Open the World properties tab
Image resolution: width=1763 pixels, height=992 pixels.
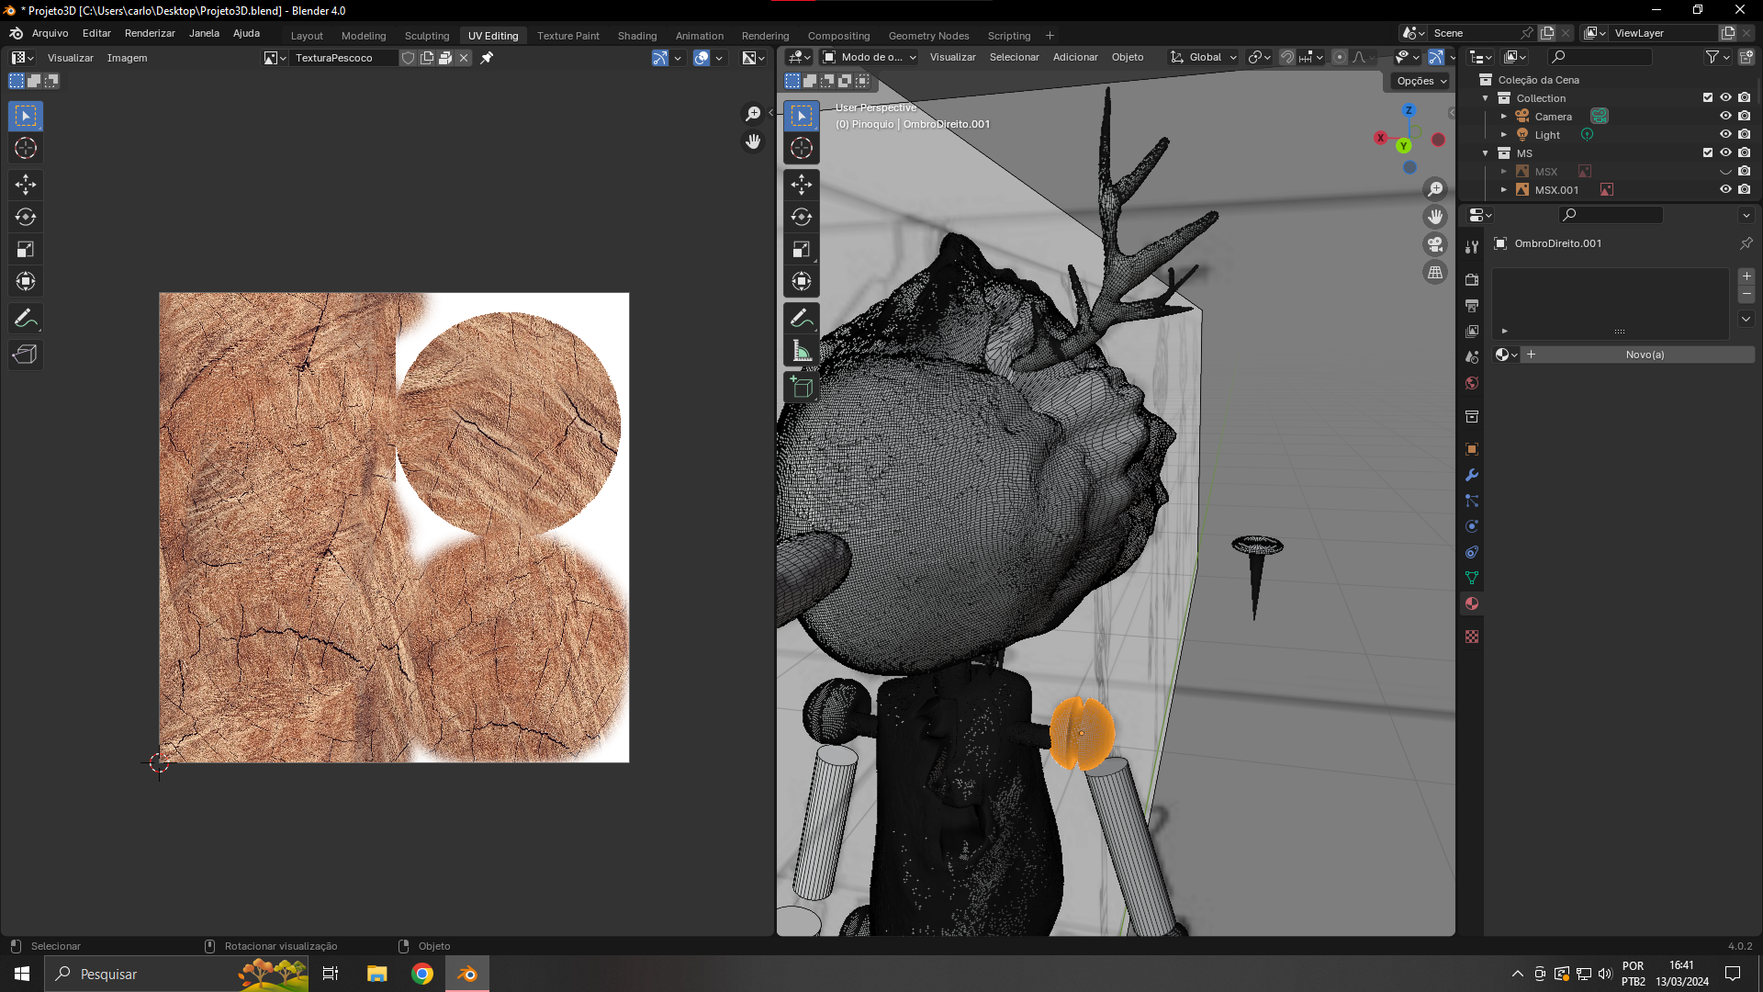coord(1472,383)
